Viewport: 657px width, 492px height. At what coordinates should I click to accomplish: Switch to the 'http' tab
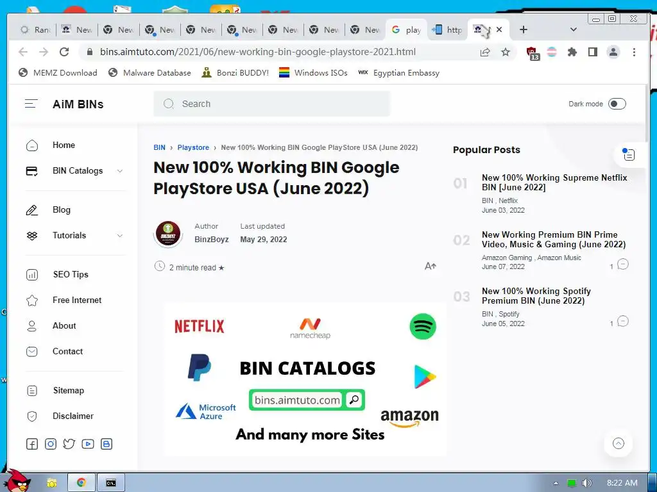pyautogui.click(x=447, y=29)
